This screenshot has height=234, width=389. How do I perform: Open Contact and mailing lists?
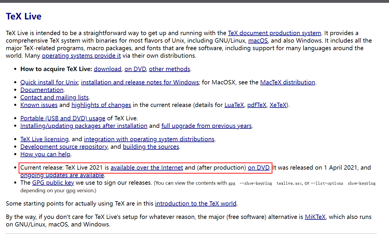(x=54, y=97)
